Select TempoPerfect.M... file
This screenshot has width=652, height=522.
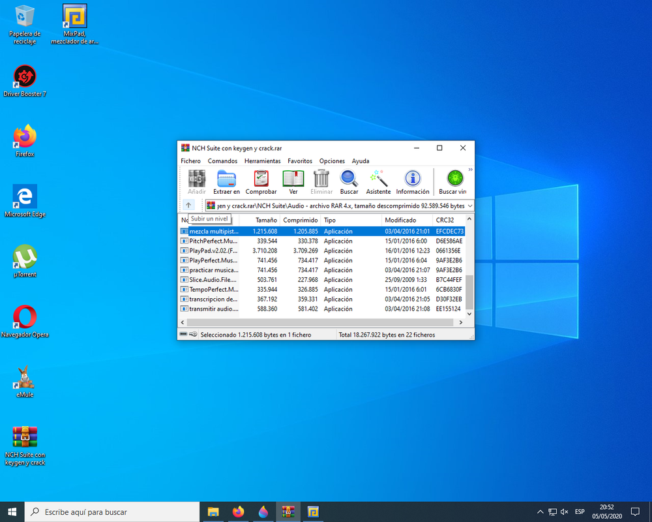[322, 289]
